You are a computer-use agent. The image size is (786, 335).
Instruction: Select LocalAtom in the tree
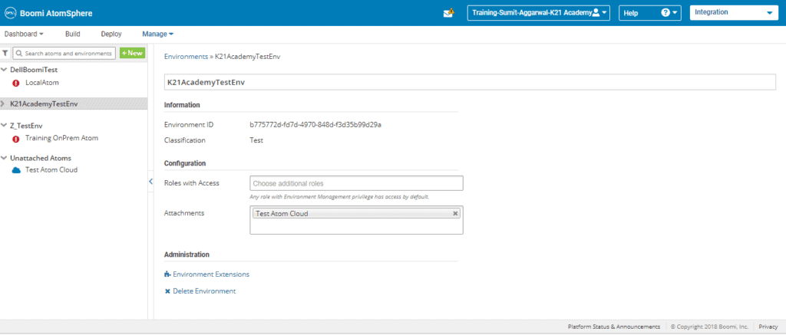pyautogui.click(x=42, y=83)
